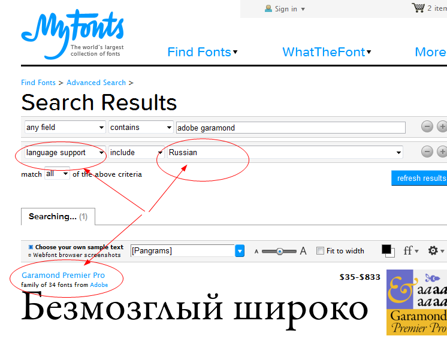Click the user avatar icon beside Sign in

coord(268,8)
